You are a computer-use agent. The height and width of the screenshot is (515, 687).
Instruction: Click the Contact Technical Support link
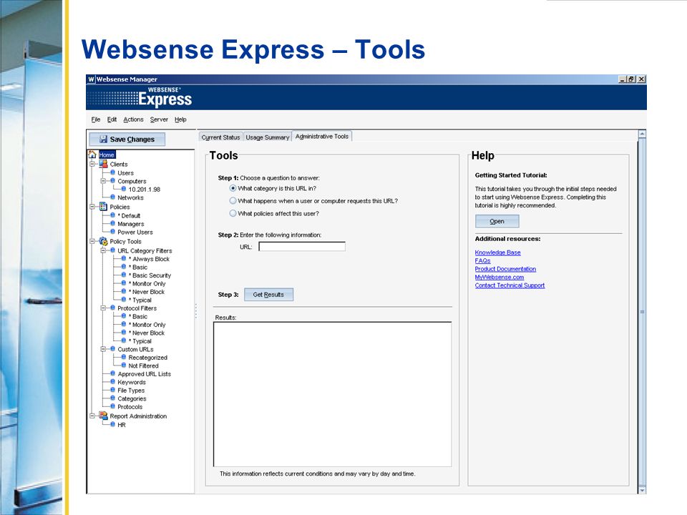pos(510,285)
